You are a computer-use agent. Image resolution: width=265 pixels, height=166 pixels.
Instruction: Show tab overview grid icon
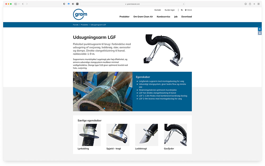[x=259, y=4]
